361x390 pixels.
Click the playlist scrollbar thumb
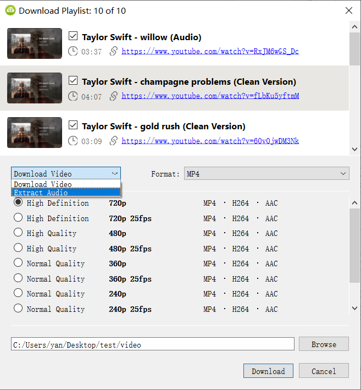point(354,49)
